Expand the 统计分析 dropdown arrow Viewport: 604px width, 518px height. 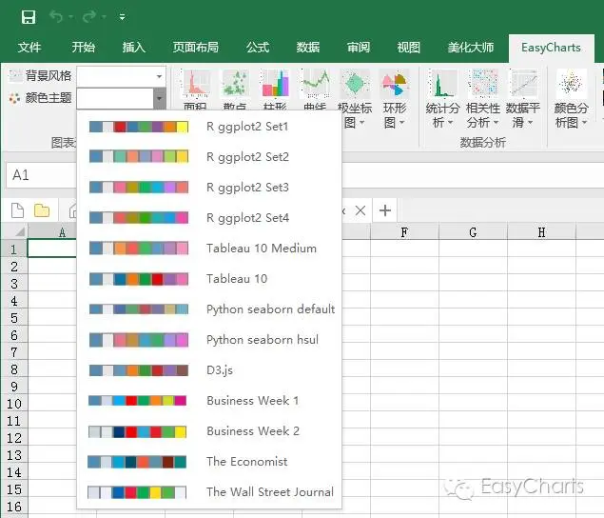click(x=450, y=123)
